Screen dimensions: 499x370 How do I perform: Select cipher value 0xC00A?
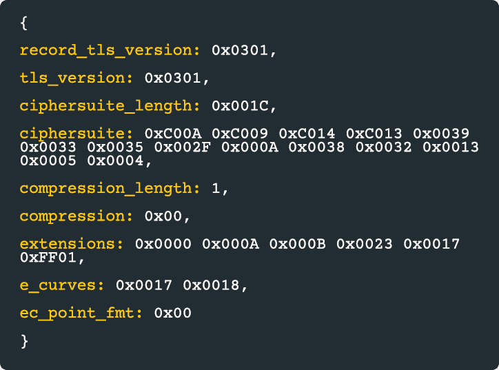click(x=173, y=134)
